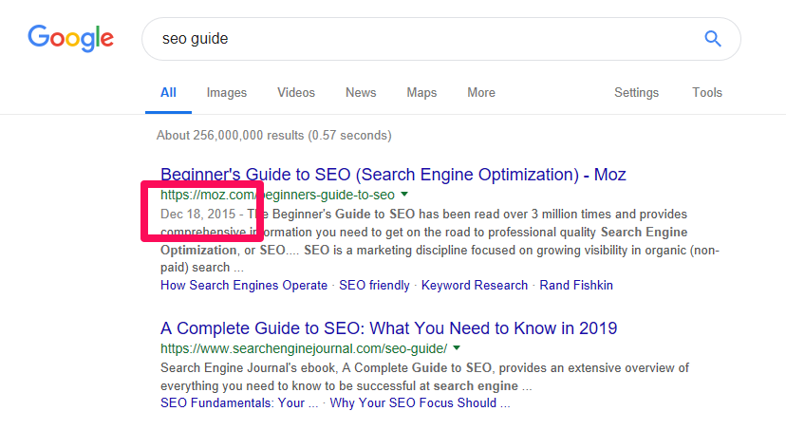Go to the News tab
This screenshot has width=786, height=430.
click(361, 93)
